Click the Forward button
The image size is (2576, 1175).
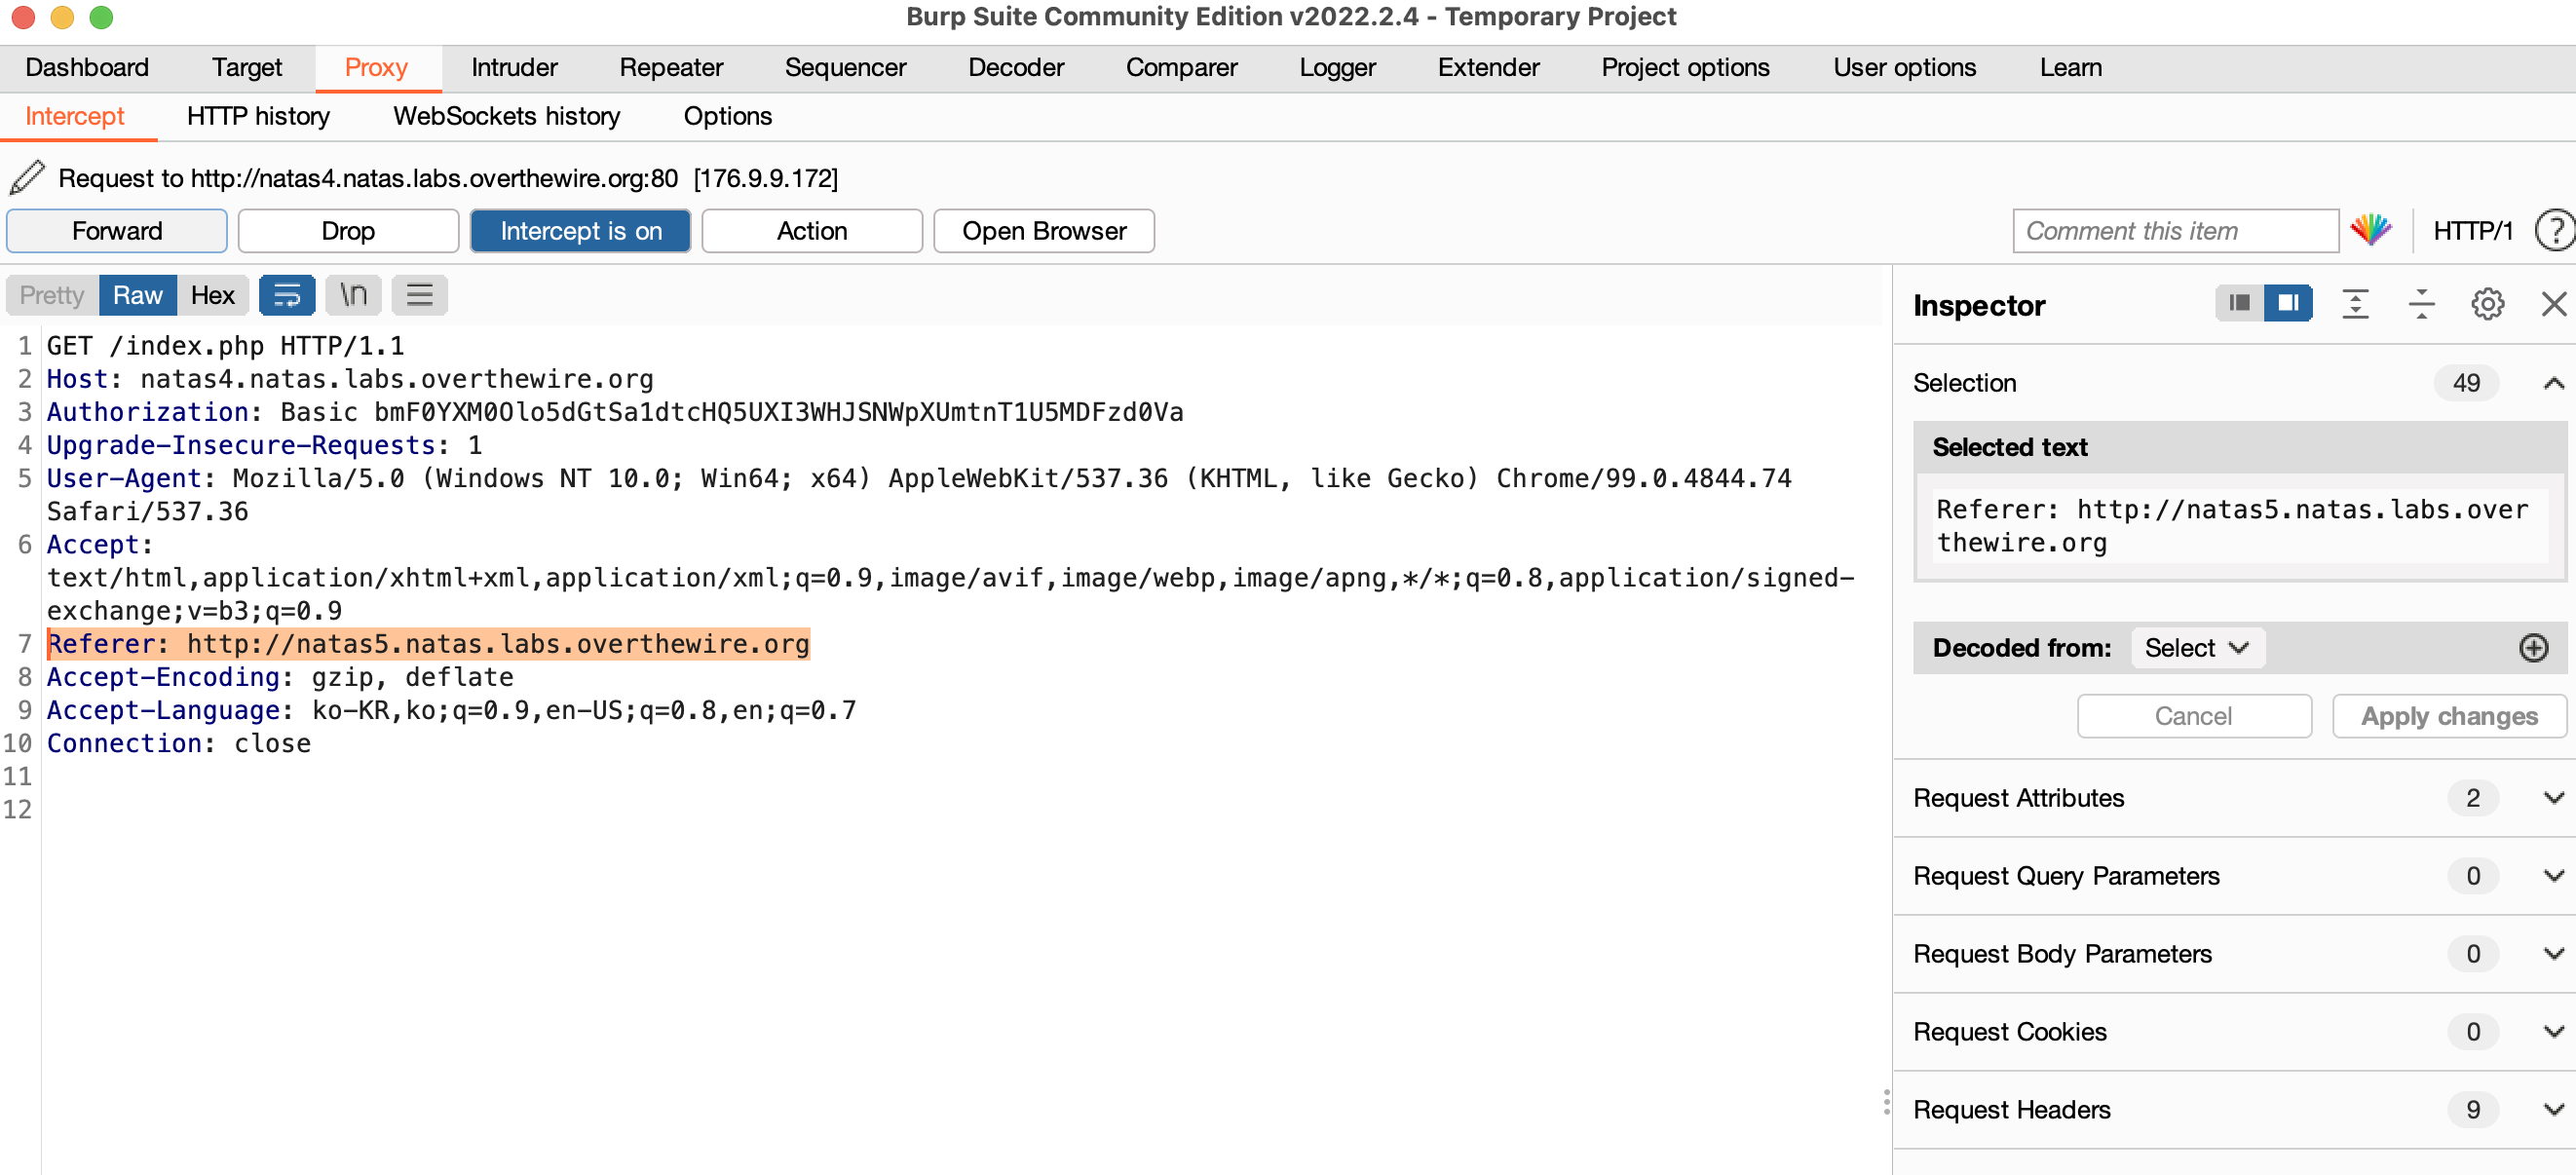(117, 231)
